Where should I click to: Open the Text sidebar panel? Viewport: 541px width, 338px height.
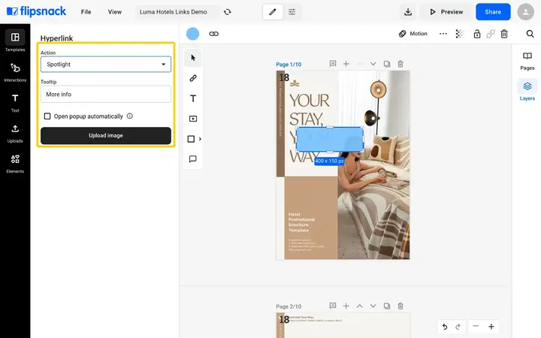click(x=15, y=102)
